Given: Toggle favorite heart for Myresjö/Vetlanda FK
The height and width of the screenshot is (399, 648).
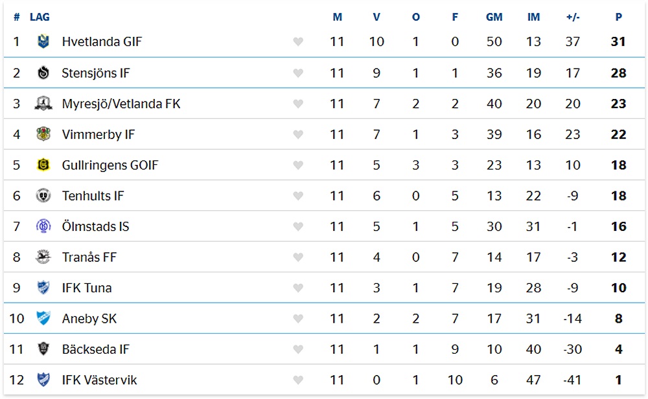Looking at the screenshot, I should [298, 104].
